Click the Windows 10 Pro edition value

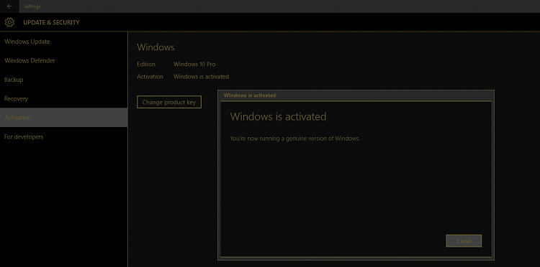(x=194, y=64)
